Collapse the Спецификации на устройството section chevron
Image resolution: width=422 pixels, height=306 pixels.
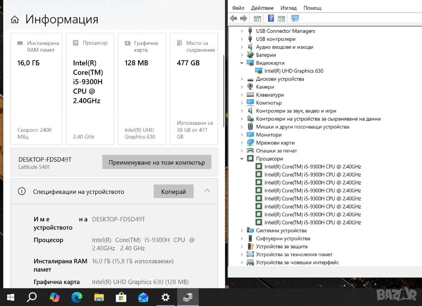[207, 191]
